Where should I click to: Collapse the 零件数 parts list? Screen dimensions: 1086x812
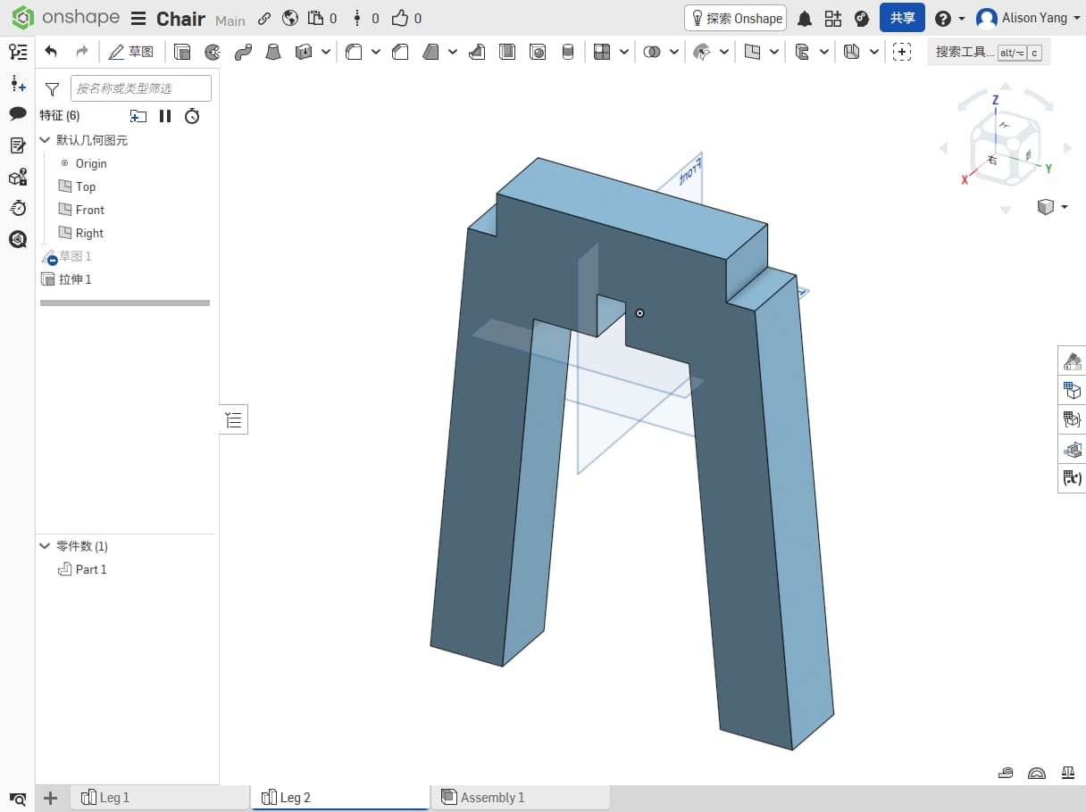coord(45,546)
